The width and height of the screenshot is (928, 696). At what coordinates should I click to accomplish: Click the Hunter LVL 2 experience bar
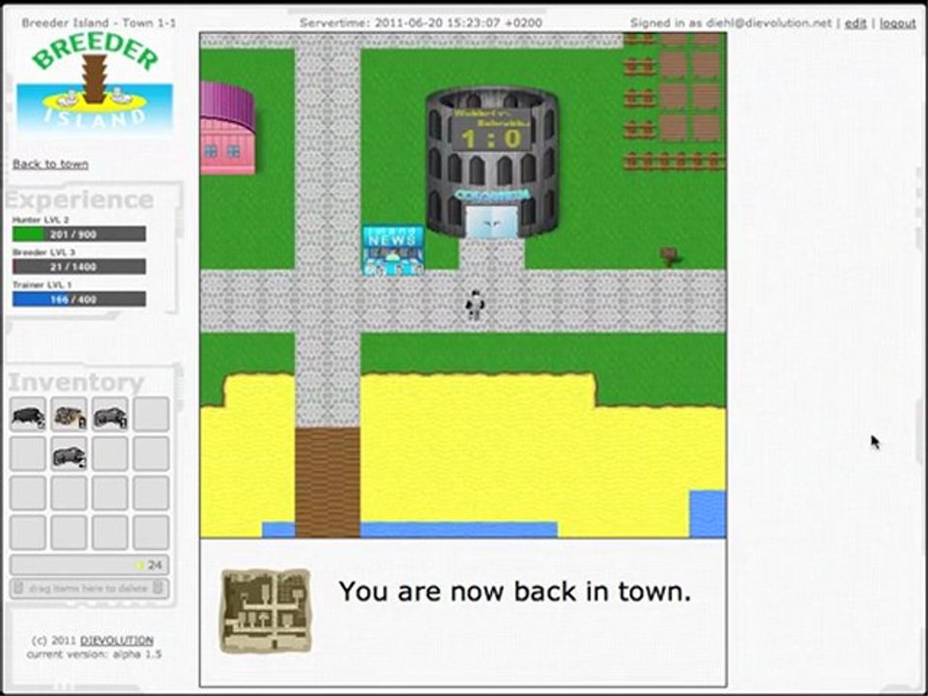tap(79, 234)
